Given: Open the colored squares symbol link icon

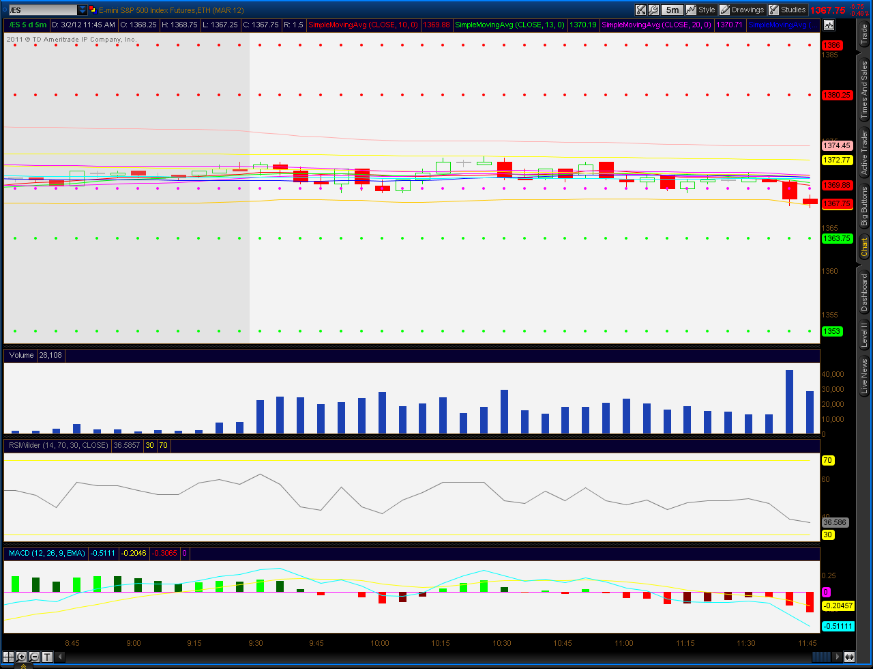Looking at the screenshot, I should (x=93, y=10).
